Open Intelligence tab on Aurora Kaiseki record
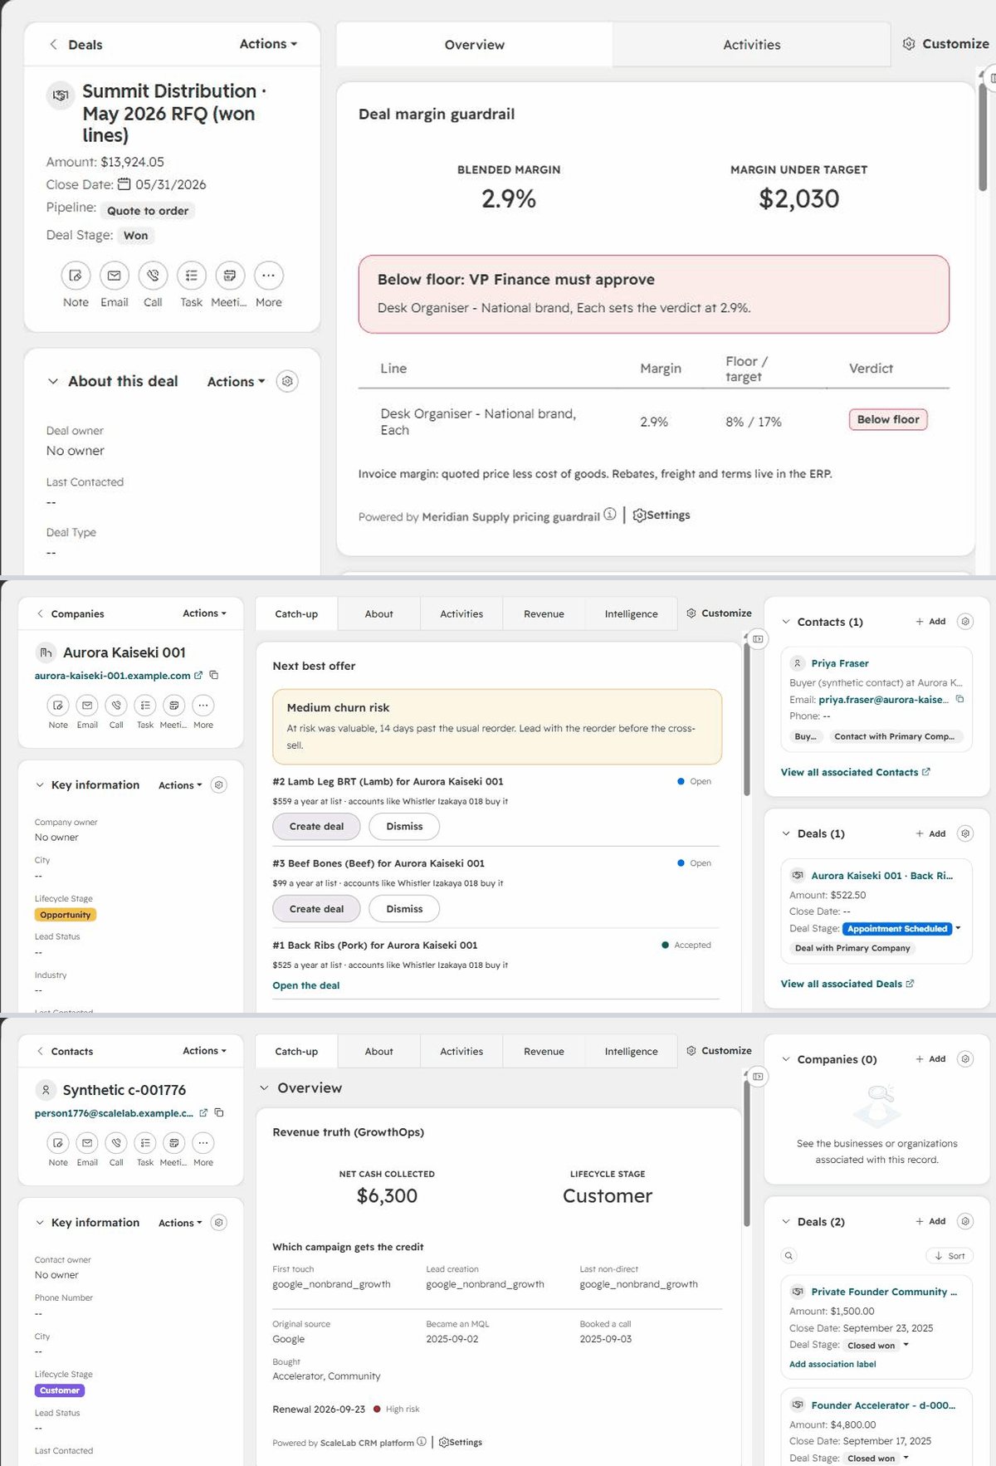Screen dimensions: 996x1466 [631, 614]
